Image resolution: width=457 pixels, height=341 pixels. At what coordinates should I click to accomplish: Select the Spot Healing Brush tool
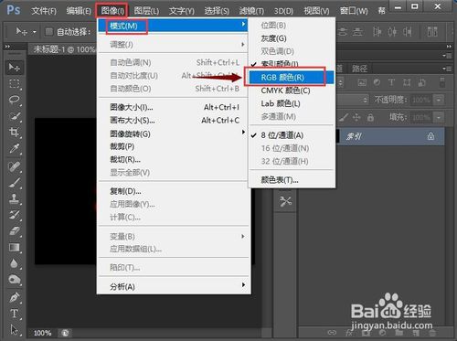[x=14, y=166]
